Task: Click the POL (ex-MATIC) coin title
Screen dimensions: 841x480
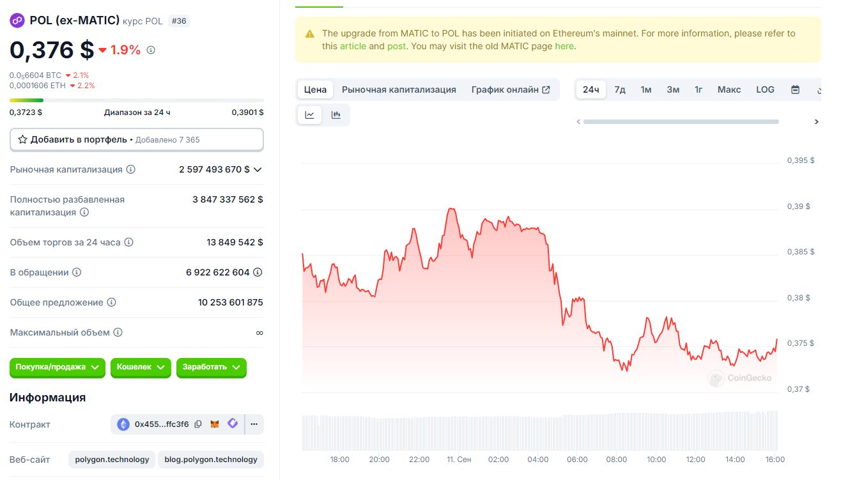Action: [x=75, y=20]
